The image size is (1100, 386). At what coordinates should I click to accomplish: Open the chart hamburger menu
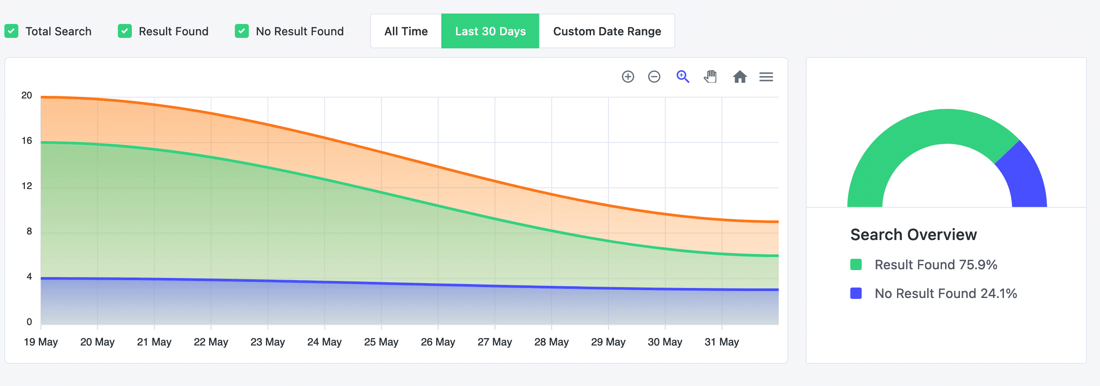[x=766, y=77]
